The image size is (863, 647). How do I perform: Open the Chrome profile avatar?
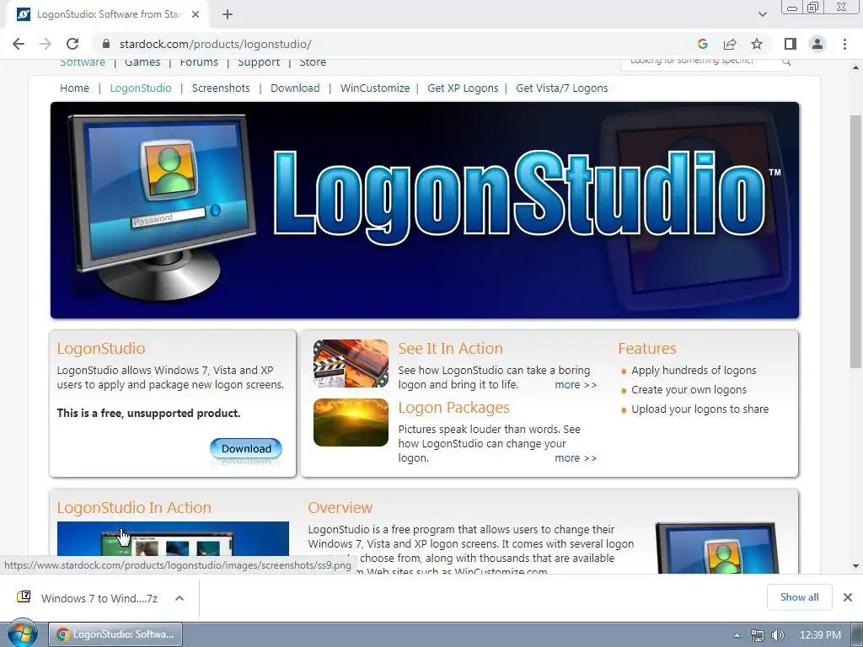tap(817, 44)
